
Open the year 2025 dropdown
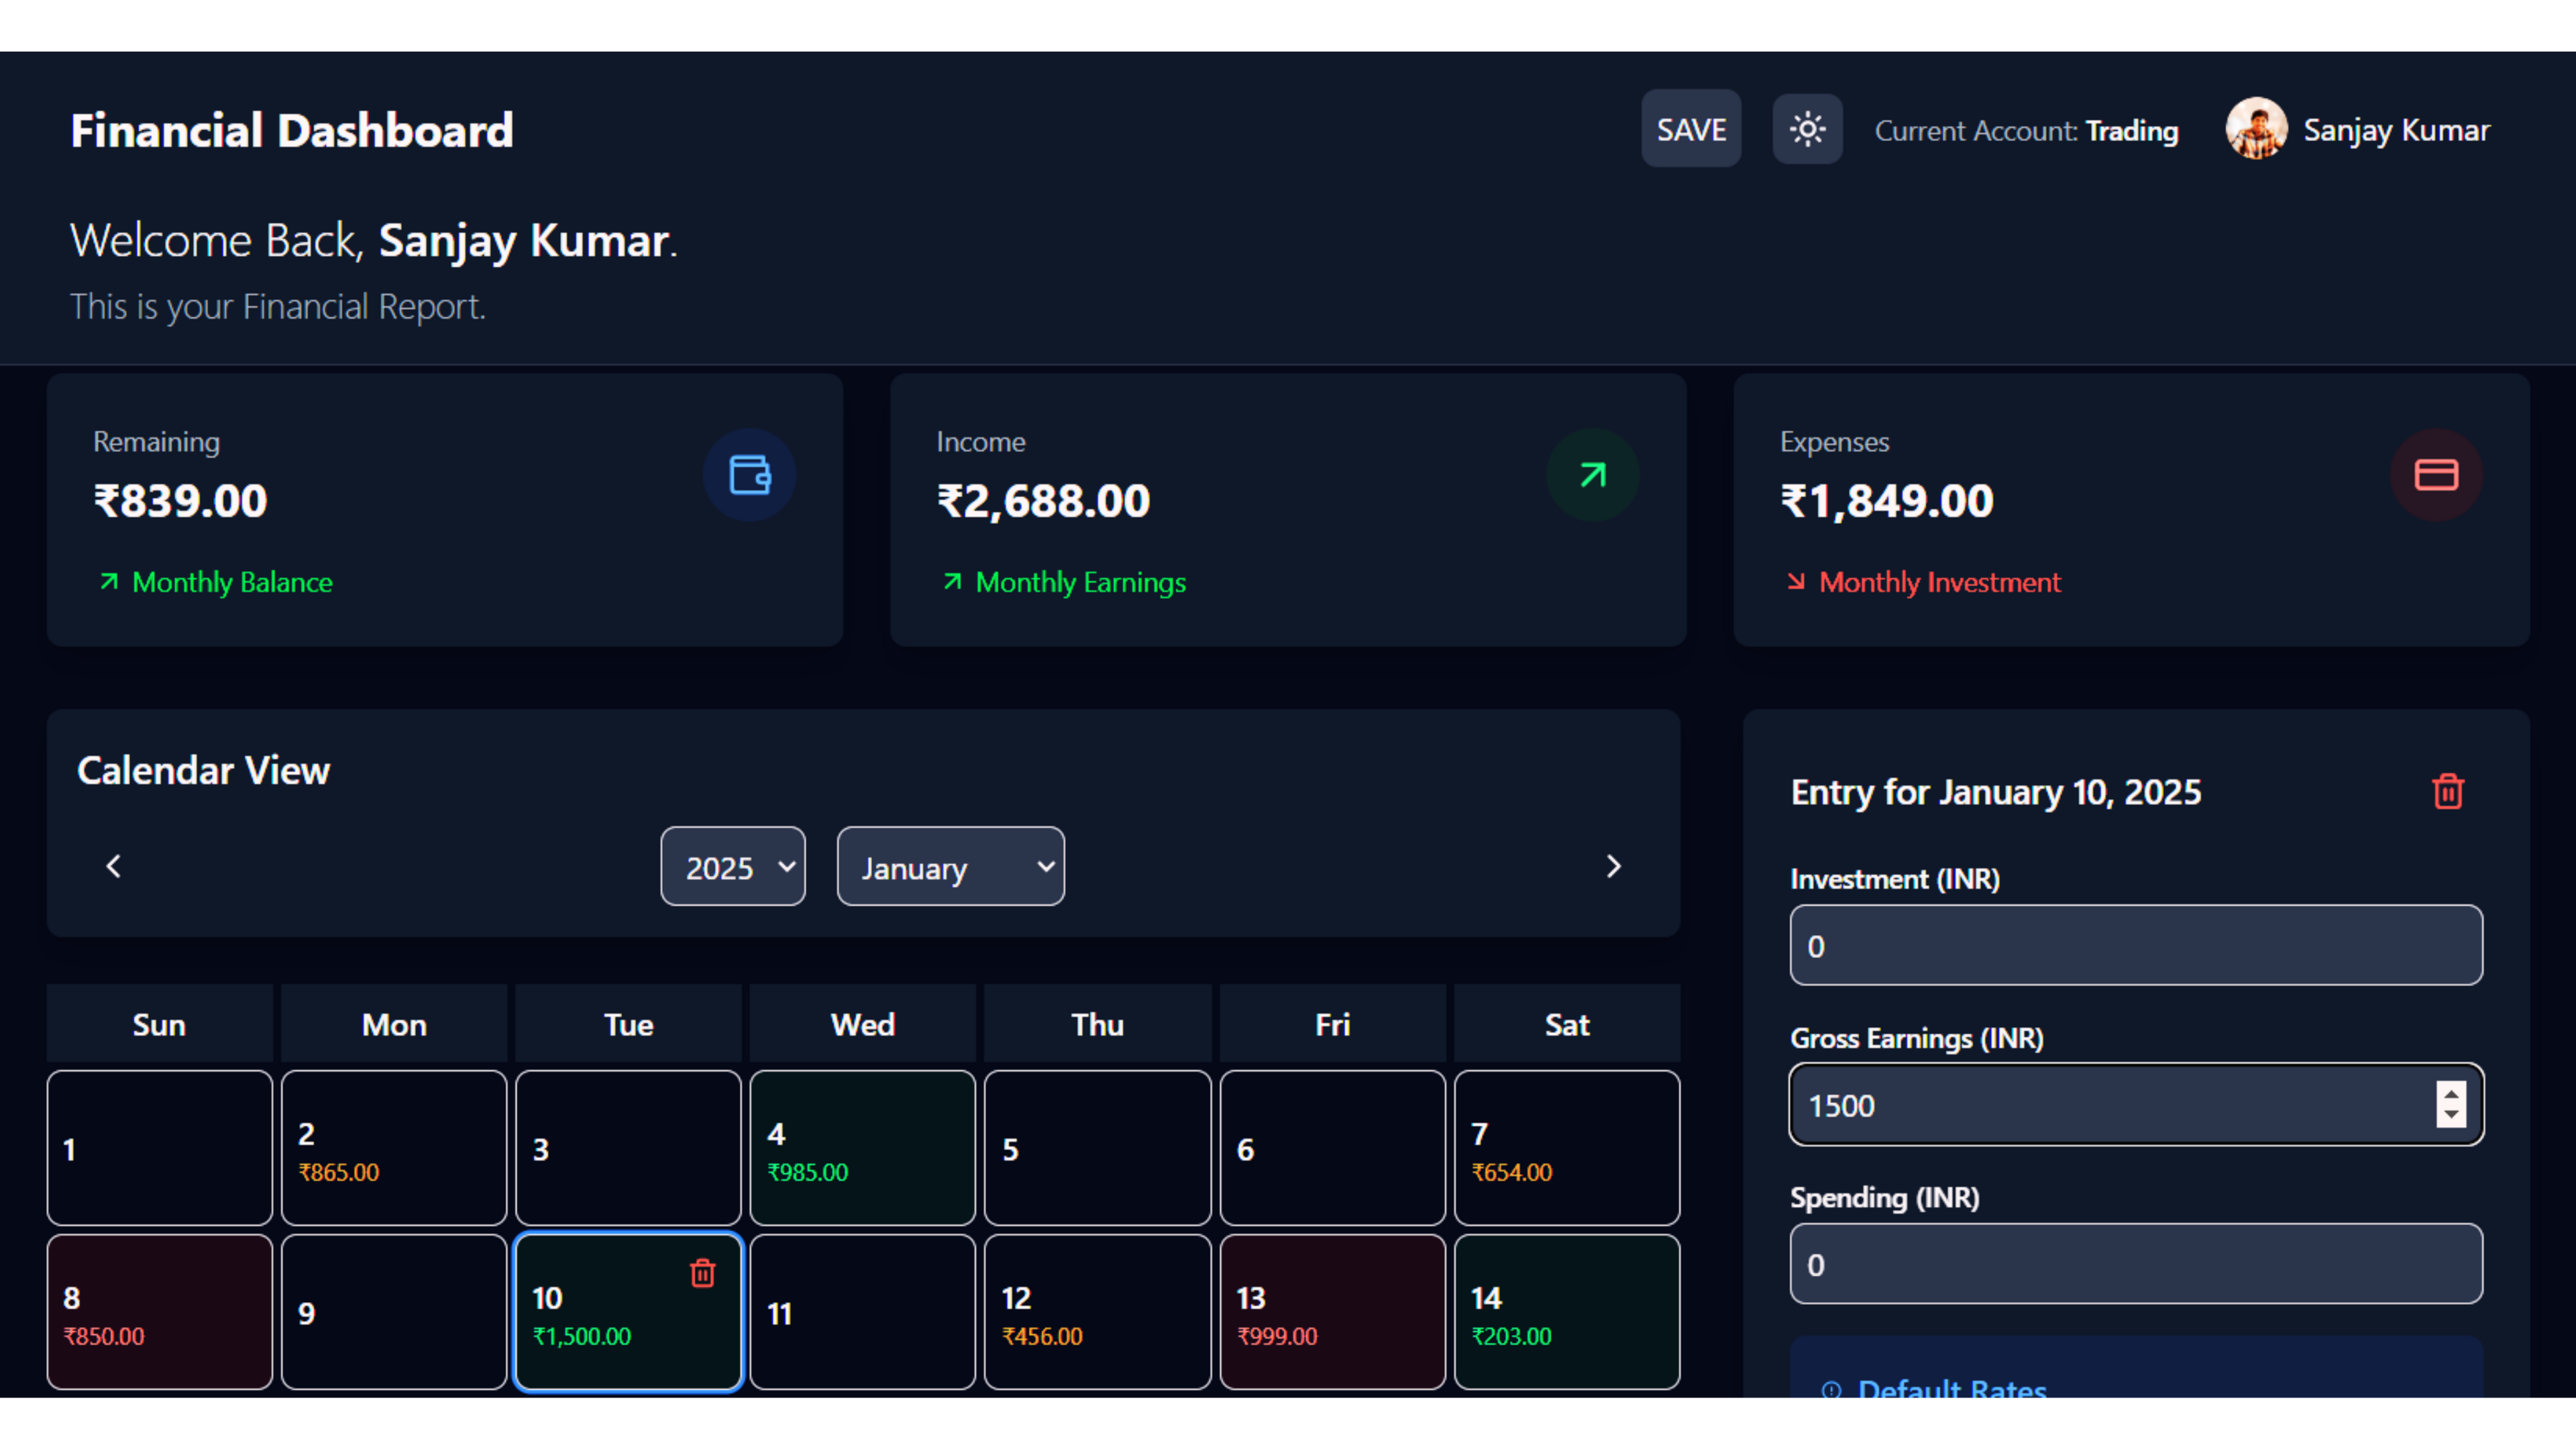click(x=733, y=866)
